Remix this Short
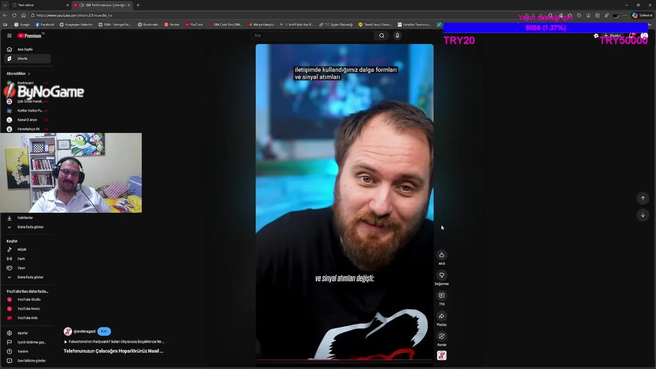 click(x=441, y=336)
